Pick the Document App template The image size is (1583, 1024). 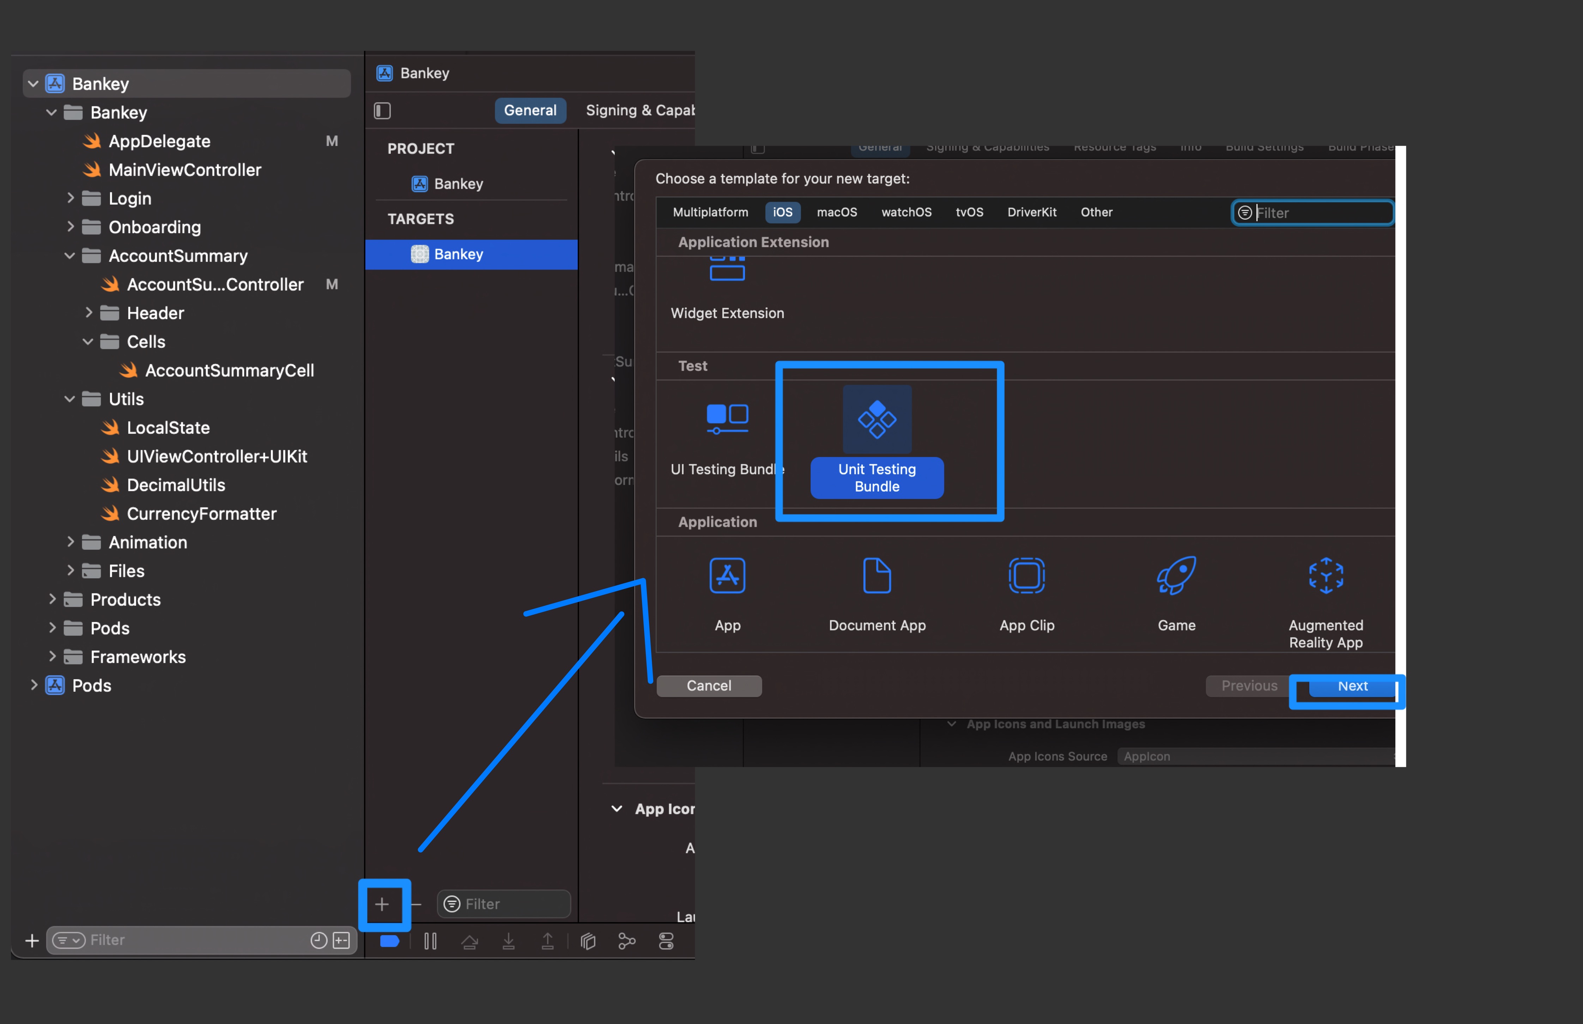(x=877, y=595)
